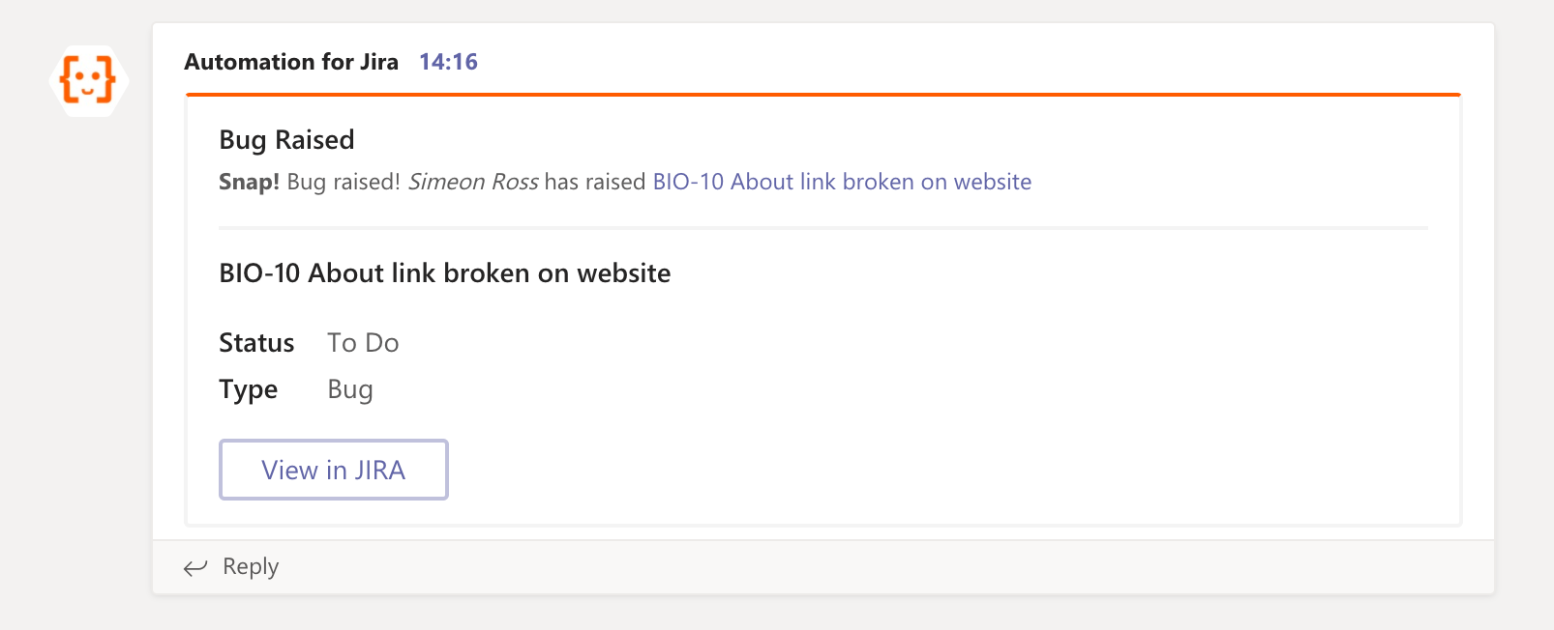Click the Bug Raised card title
Viewport: 1554px width, 630px height.
tap(286, 140)
